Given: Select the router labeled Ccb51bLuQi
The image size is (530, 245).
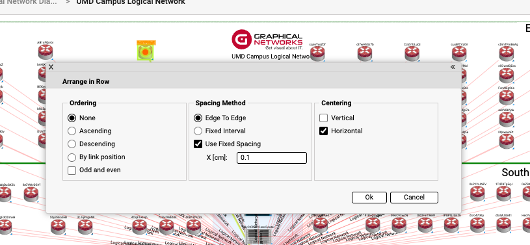Looking at the screenshot, I should point(412,53).
